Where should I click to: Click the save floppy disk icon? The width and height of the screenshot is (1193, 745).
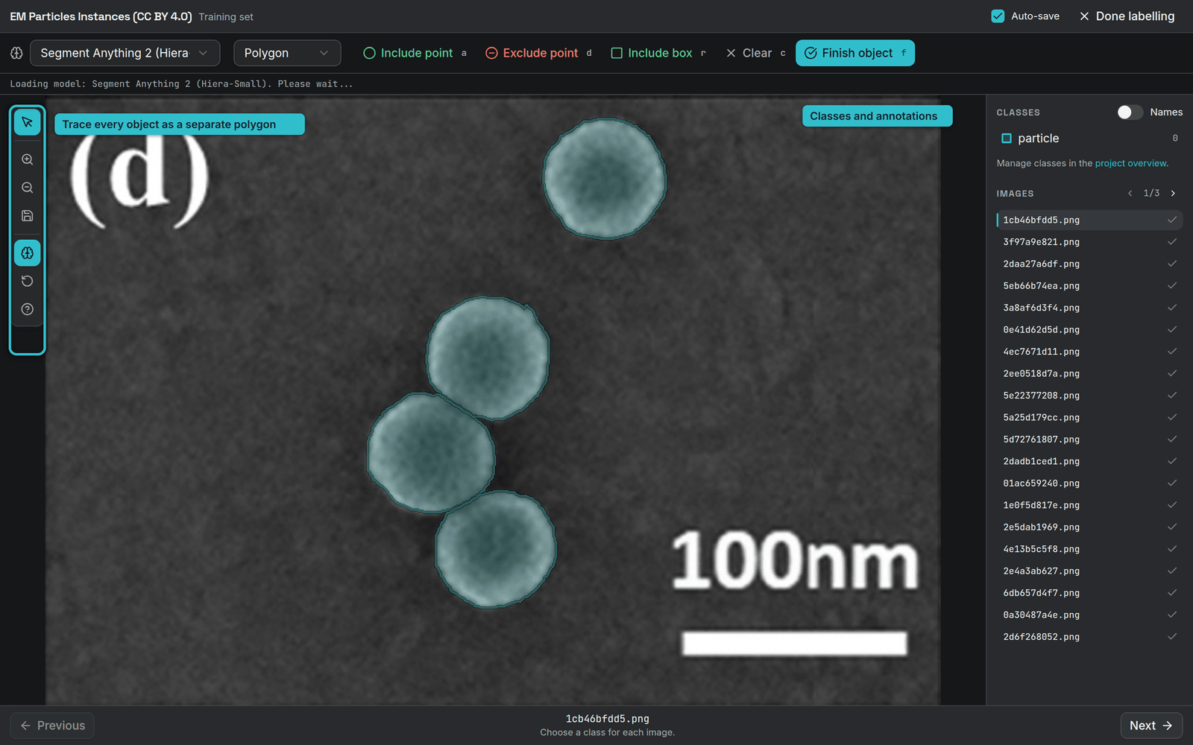[28, 216]
